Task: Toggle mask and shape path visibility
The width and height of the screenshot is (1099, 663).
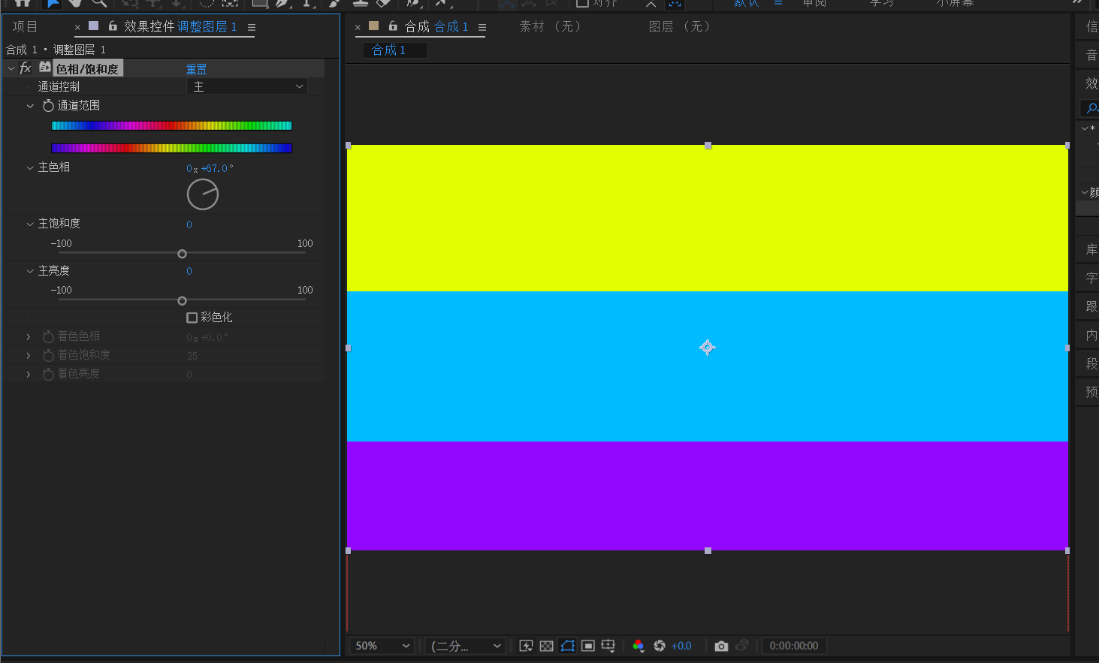Action: pyautogui.click(x=568, y=646)
